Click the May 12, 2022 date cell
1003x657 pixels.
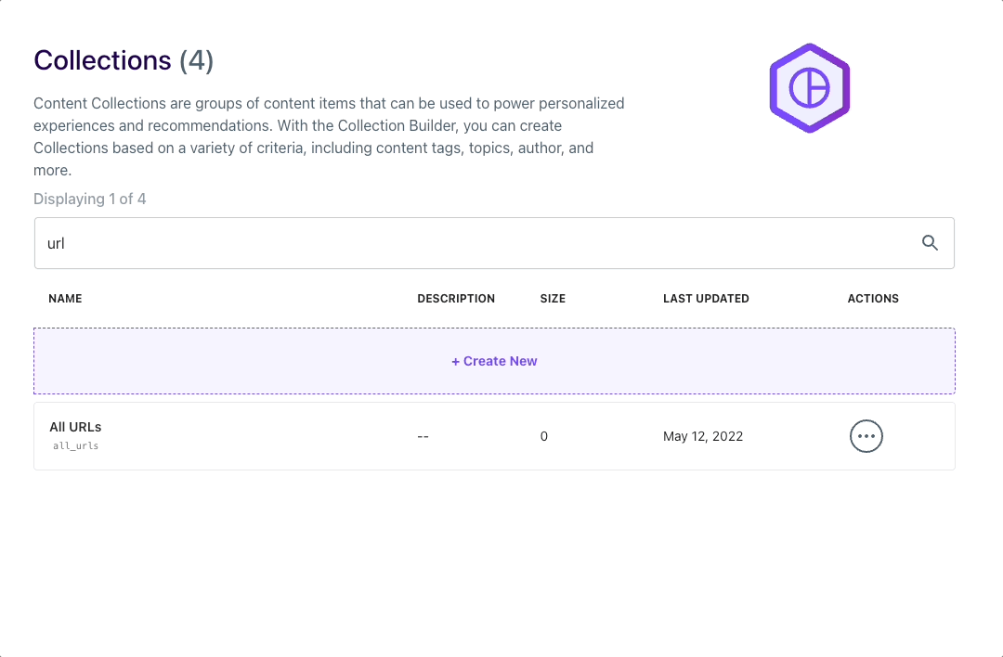pyautogui.click(x=703, y=436)
